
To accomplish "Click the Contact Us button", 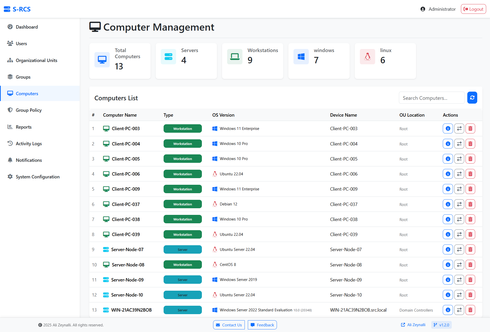I will (229, 325).
